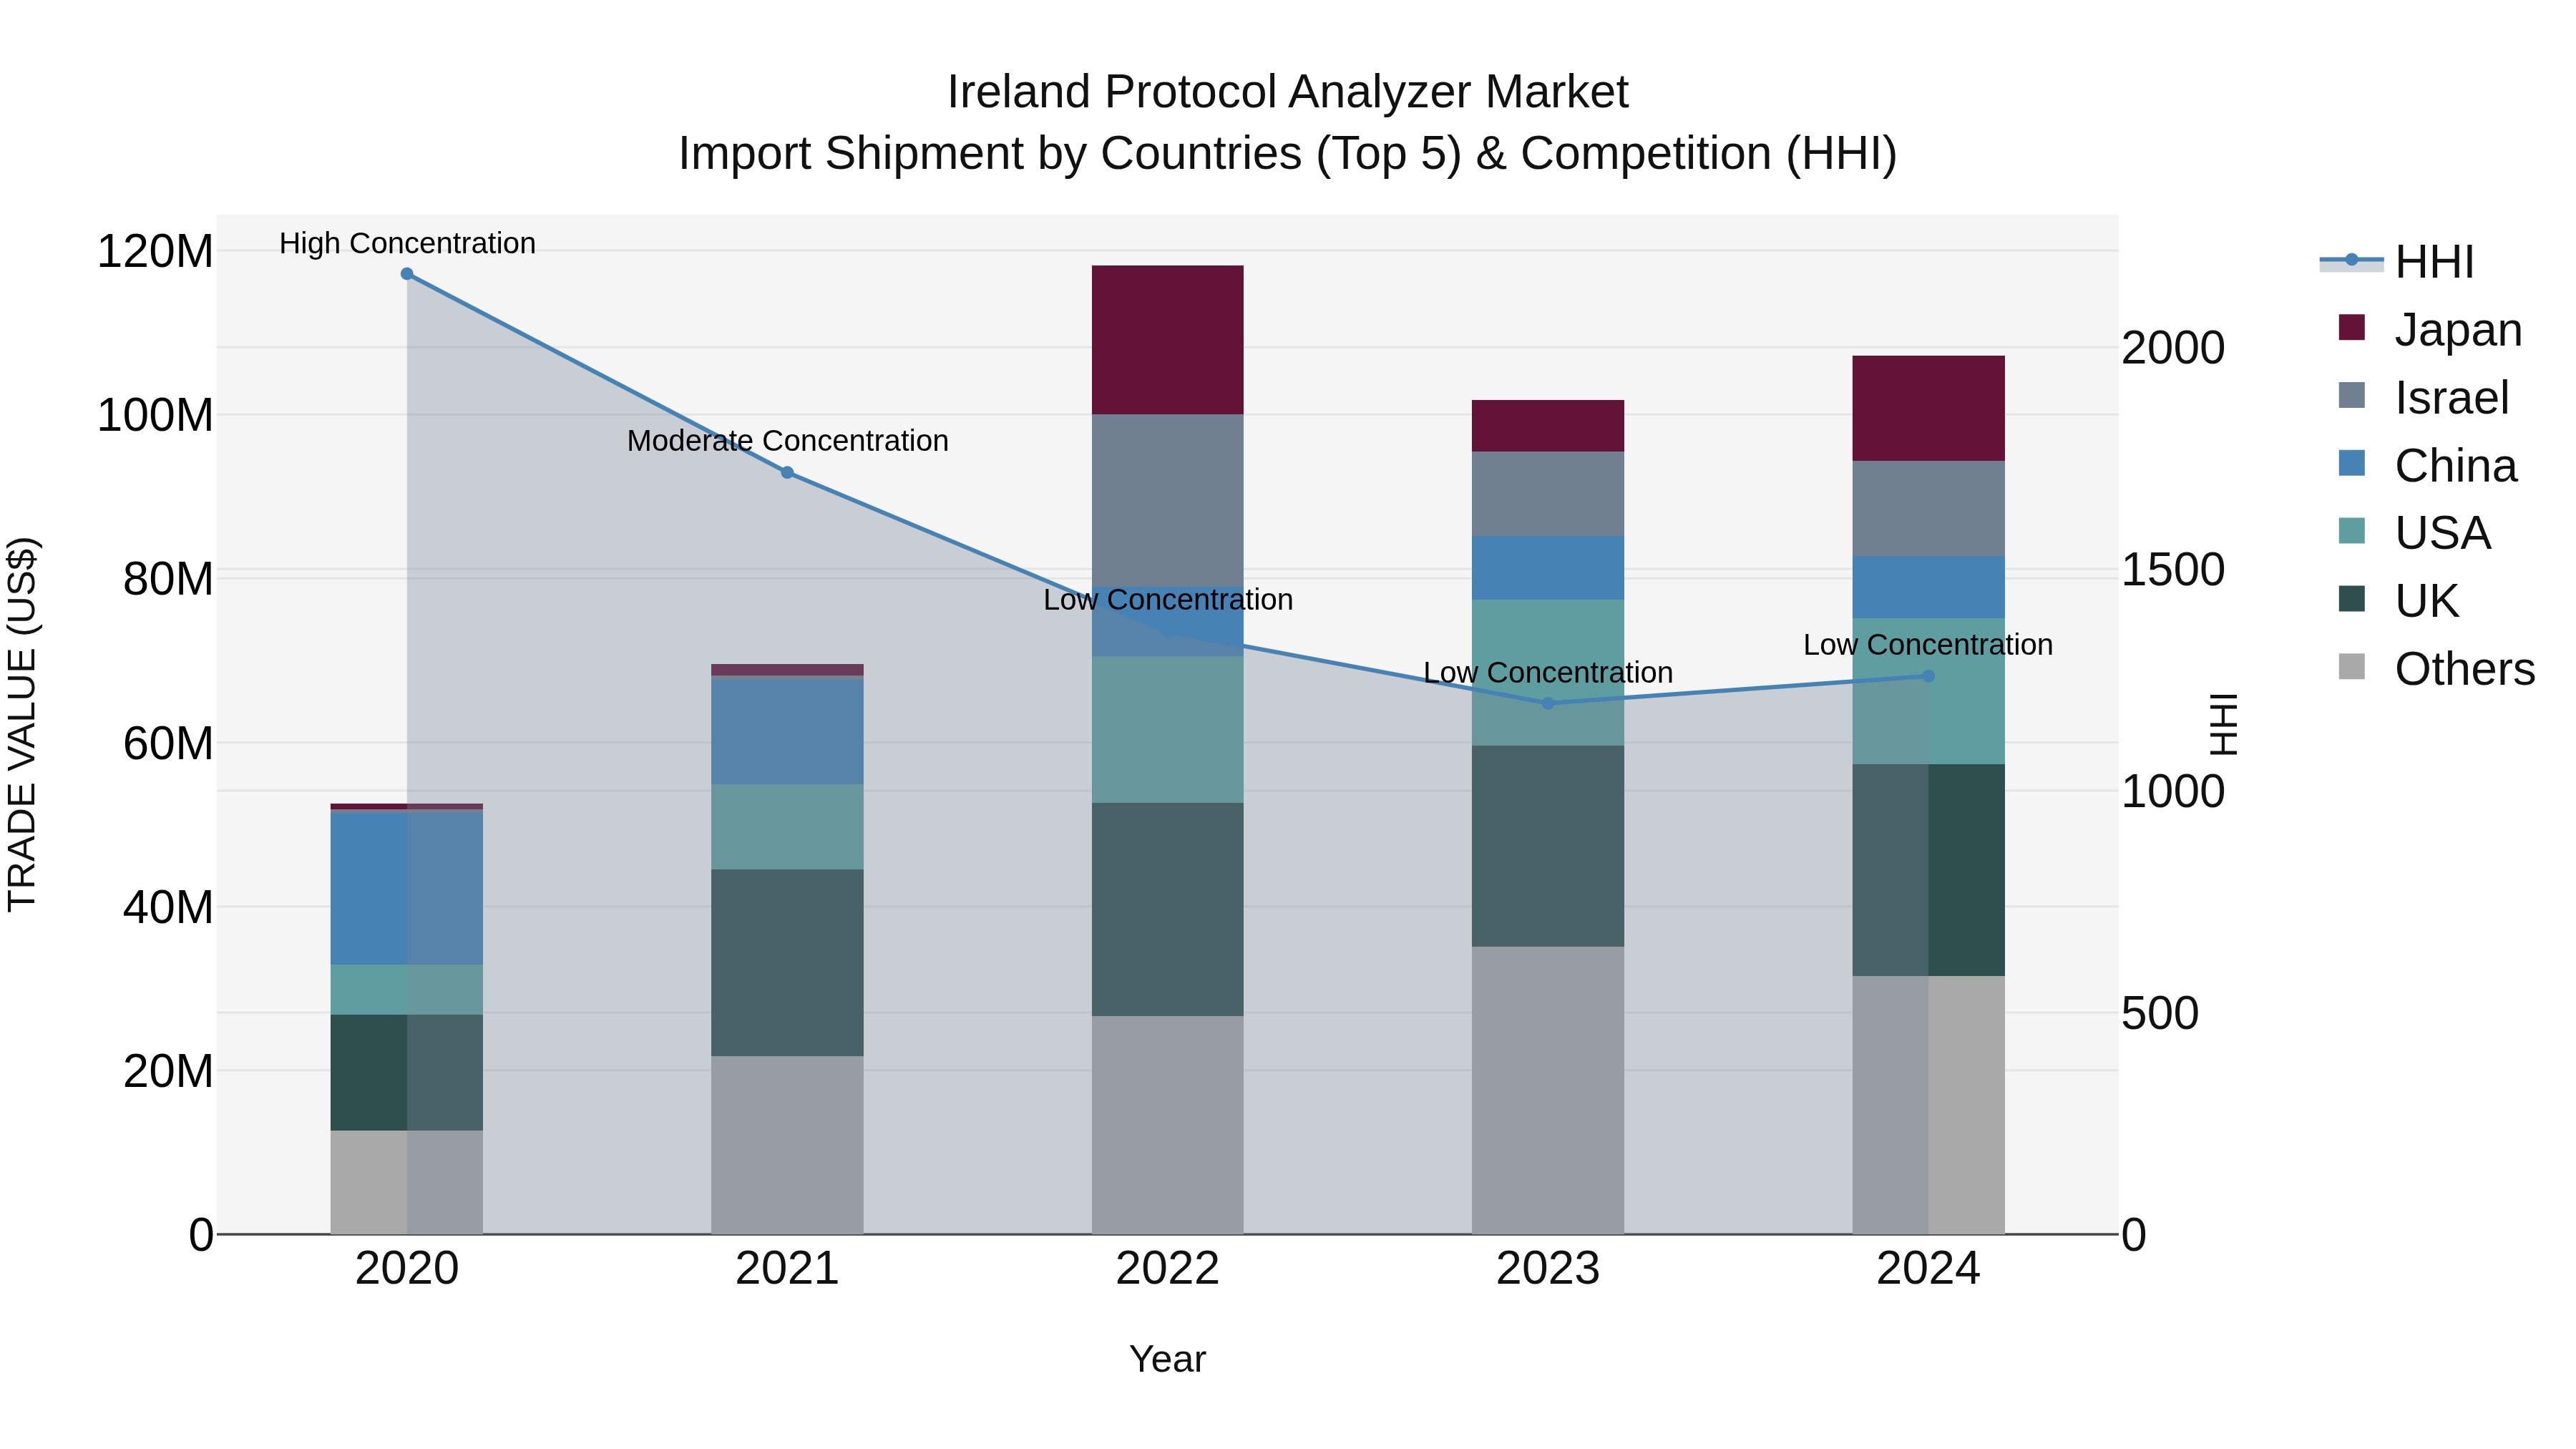Viewport: 2576px width, 1449px height.
Task: Click the Israel segment of 2022 bar
Action: 1168,500
